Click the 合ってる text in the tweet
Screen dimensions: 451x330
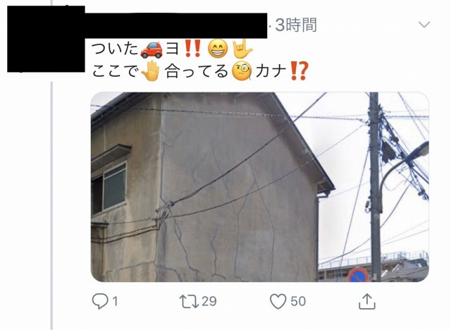(197, 71)
